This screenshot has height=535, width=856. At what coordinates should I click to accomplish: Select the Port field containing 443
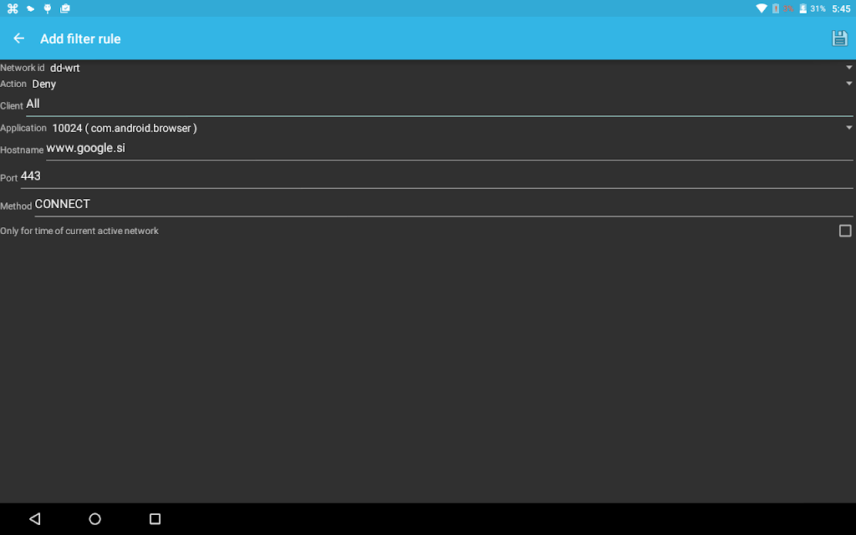(x=436, y=177)
